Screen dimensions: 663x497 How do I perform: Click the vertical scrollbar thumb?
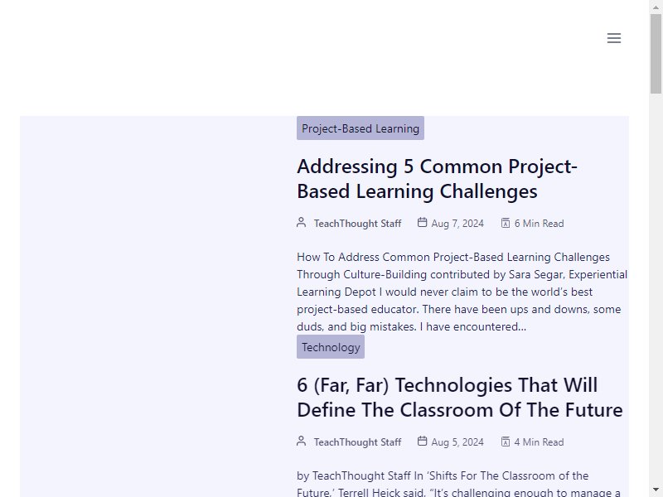[656, 54]
